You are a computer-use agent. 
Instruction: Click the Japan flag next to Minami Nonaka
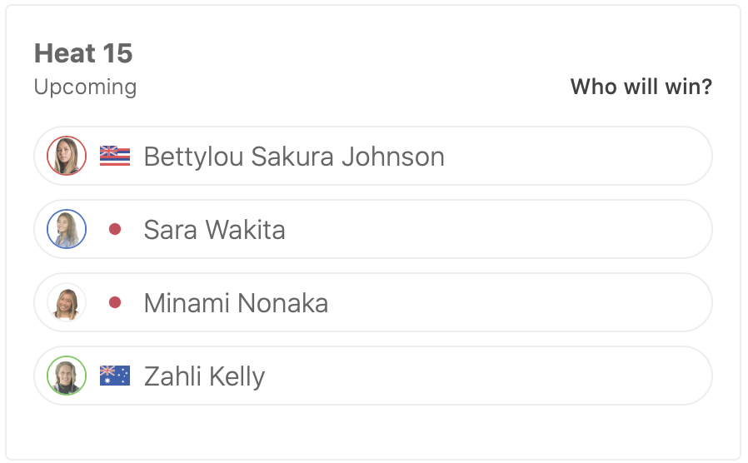[x=115, y=302]
